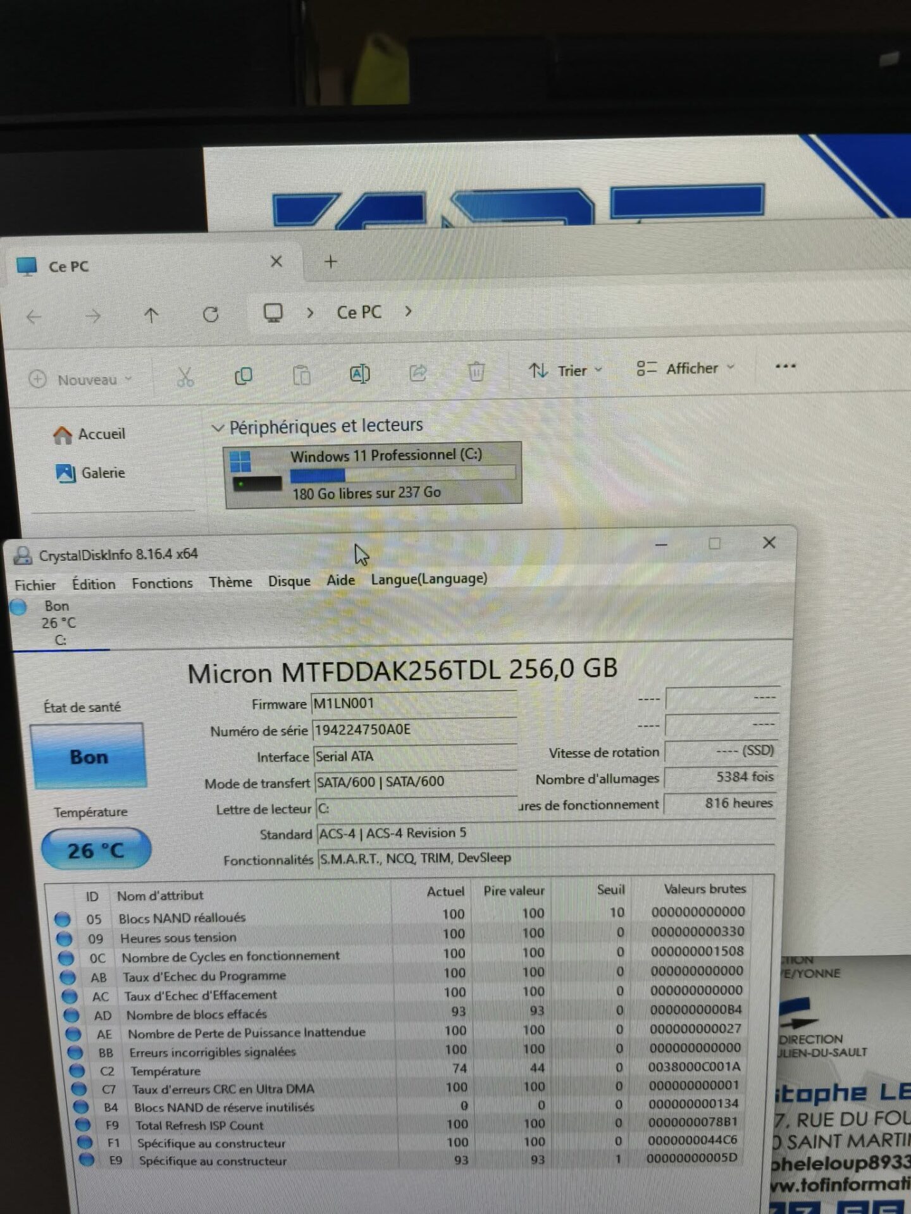911x1214 pixels.
Task: Click the 26 °C temperature button
Action: (96, 850)
